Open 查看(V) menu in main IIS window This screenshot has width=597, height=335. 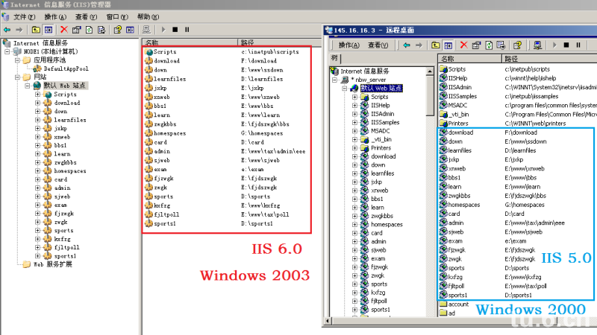[x=86, y=16]
